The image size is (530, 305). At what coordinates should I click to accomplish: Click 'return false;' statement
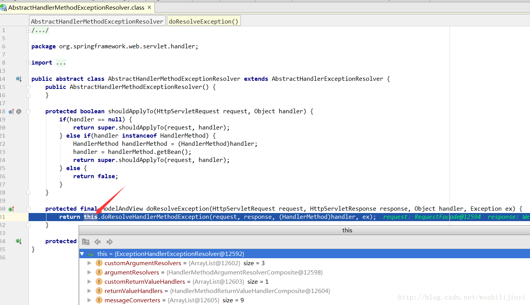pos(96,176)
